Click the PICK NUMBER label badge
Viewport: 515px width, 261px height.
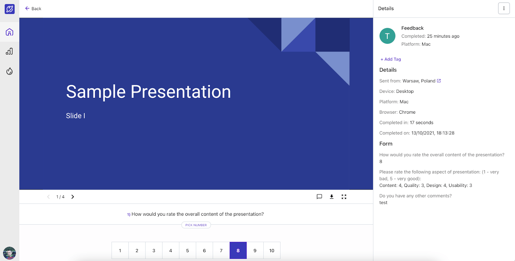pos(196,225)
